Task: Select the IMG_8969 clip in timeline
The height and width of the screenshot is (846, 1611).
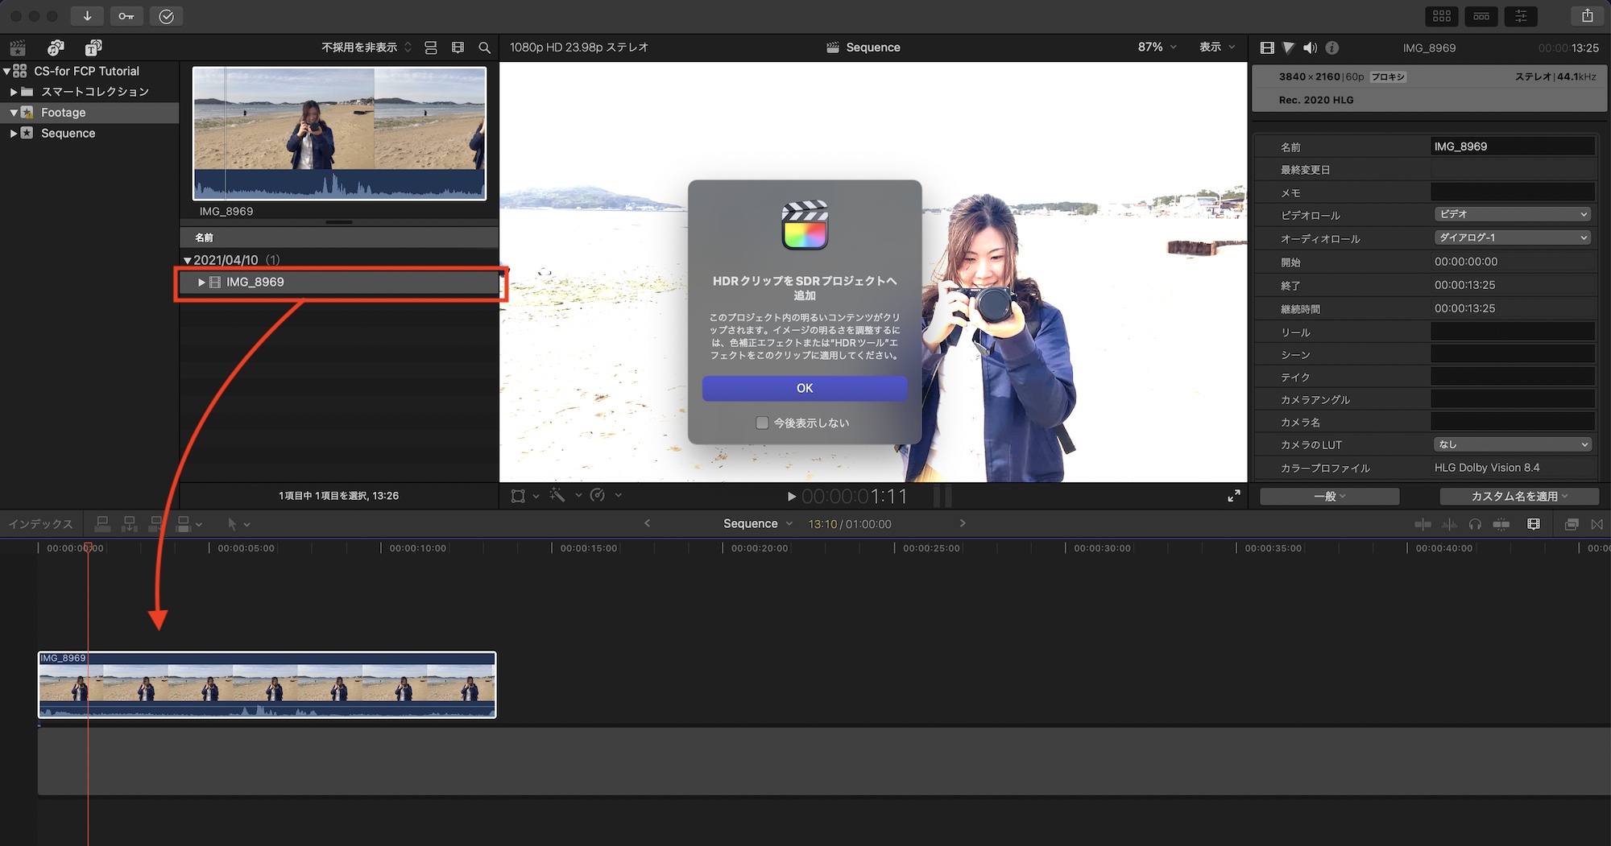Action: 267,684
